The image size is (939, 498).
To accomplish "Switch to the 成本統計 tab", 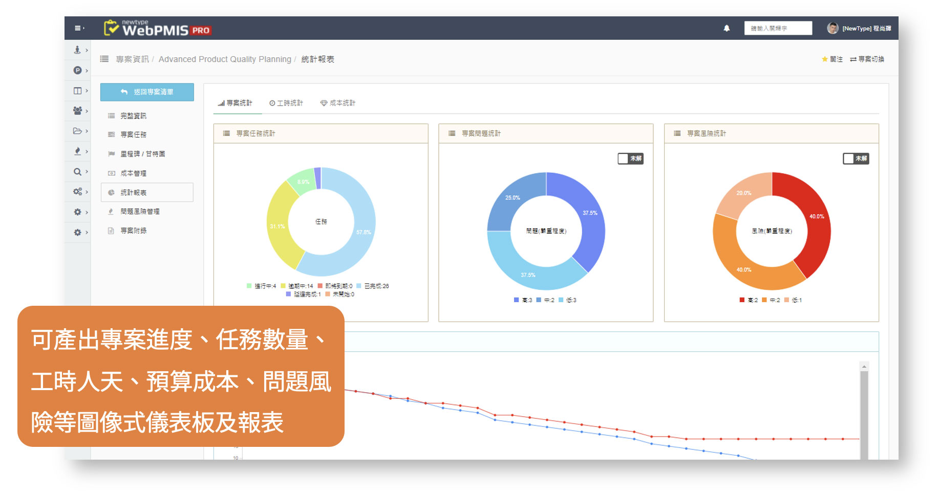I will click(x=338, y=103).
